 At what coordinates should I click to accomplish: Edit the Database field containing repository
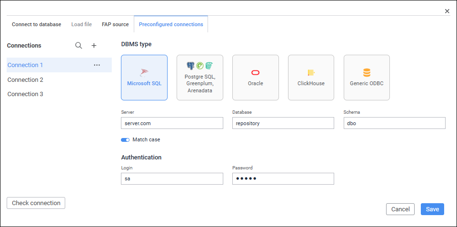tap(283, 123)
